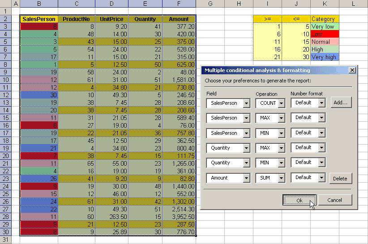
Task: Open the Number format dropdown in Amount row
Action: pyautogui.click(x=322, y=178)
